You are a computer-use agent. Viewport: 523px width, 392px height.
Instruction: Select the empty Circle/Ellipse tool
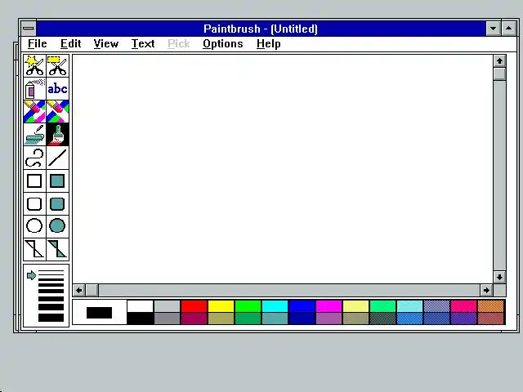[34, 226]
